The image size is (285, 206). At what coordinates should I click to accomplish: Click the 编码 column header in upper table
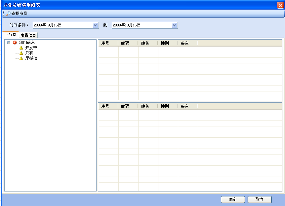128,43
